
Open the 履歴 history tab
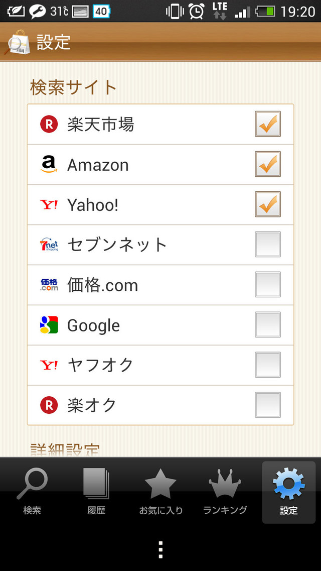click(x=96, y=491)
